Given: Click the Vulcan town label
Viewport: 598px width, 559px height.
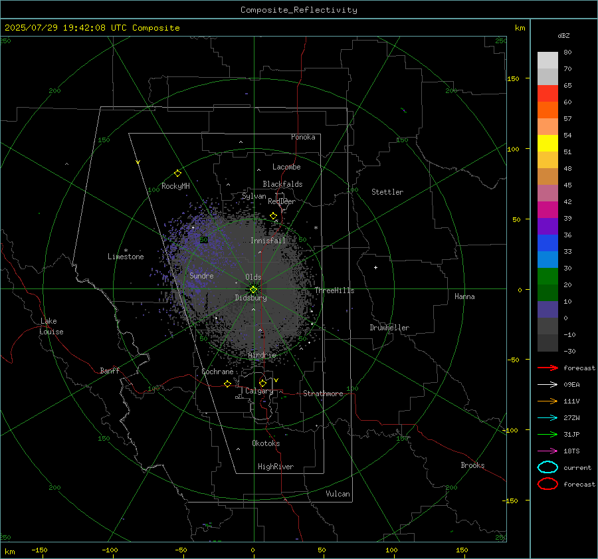Looking at the screenshot, I should 338,494.
